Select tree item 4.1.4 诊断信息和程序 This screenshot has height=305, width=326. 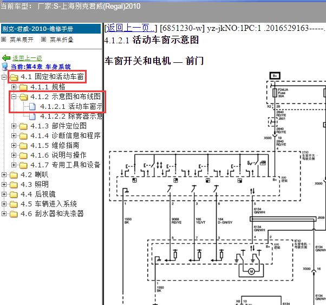[x=66, y=135]
